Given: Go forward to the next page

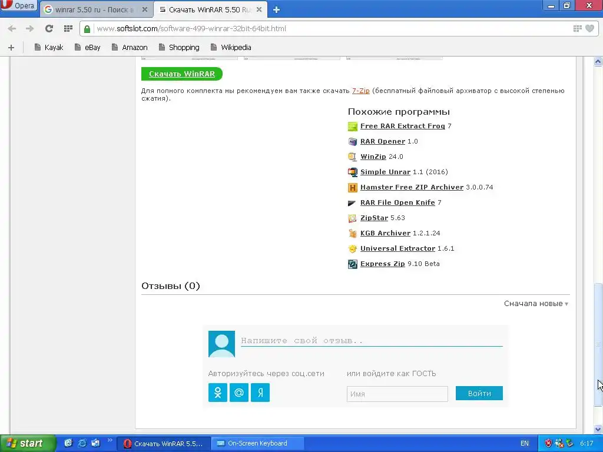Looking at the screenshot, I should click(x=29, y=28).
